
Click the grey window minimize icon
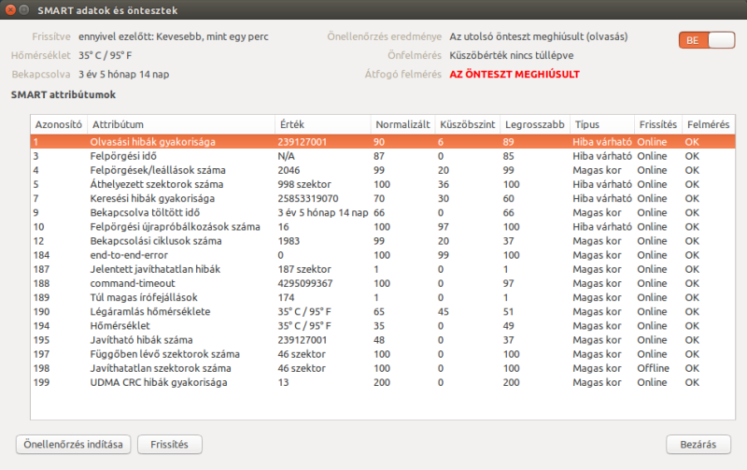pos(24,10)
